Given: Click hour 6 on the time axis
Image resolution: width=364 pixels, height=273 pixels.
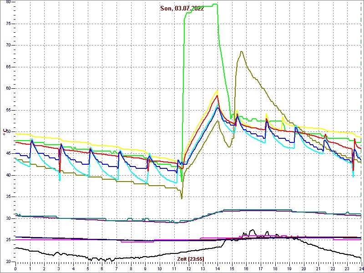Looking at the screenshot, I should click(102, 269).
